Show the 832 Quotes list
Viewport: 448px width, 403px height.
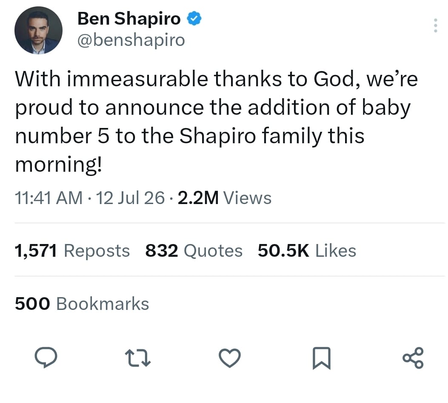[x=194, y=250]
